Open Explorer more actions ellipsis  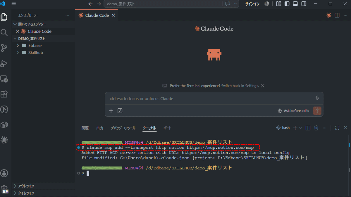68,15
